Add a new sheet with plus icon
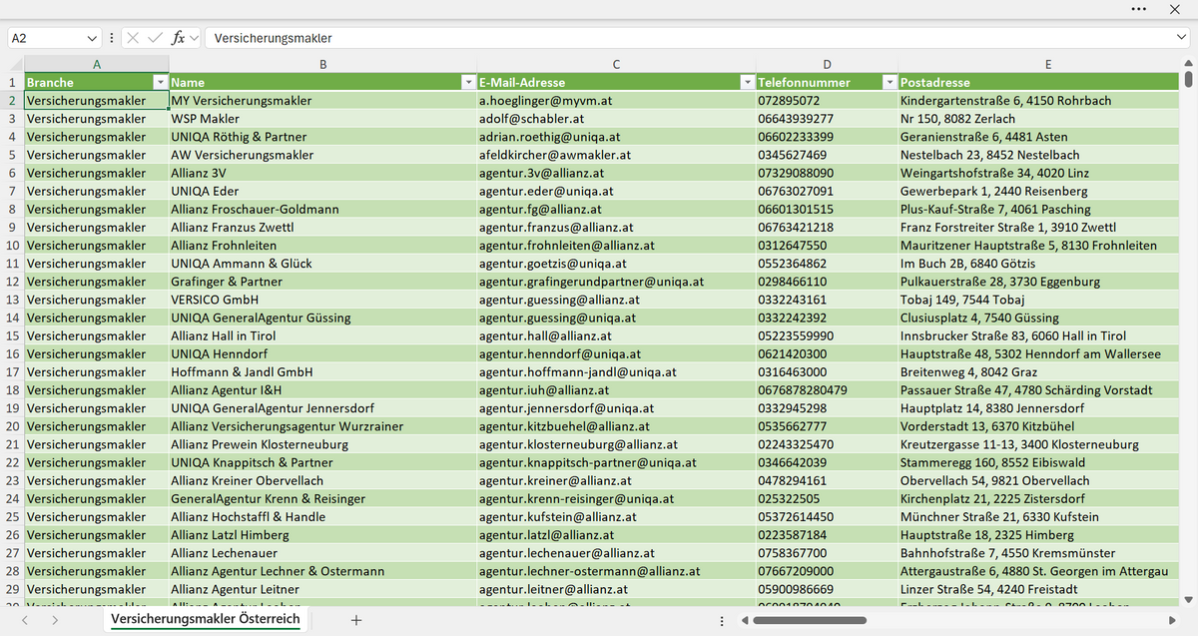 coord(356,620)
